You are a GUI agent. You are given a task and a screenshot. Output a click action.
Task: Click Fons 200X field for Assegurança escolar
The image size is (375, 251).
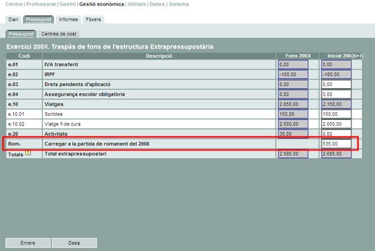[x=293, y=94]
